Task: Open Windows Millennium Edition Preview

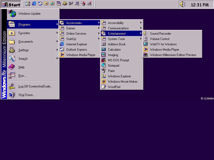Action: 172,55
